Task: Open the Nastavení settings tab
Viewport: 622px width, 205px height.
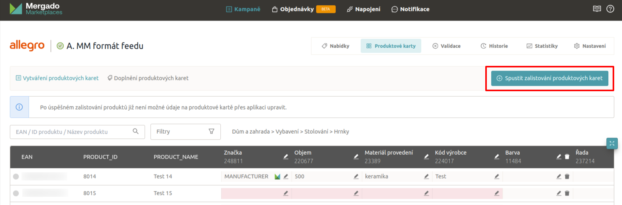Action: coord(590,46)
